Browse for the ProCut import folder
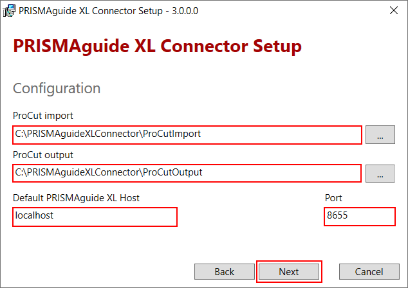The height and width of the screenshot is (288, 408). pyautogui.click(x=380, y=136)
